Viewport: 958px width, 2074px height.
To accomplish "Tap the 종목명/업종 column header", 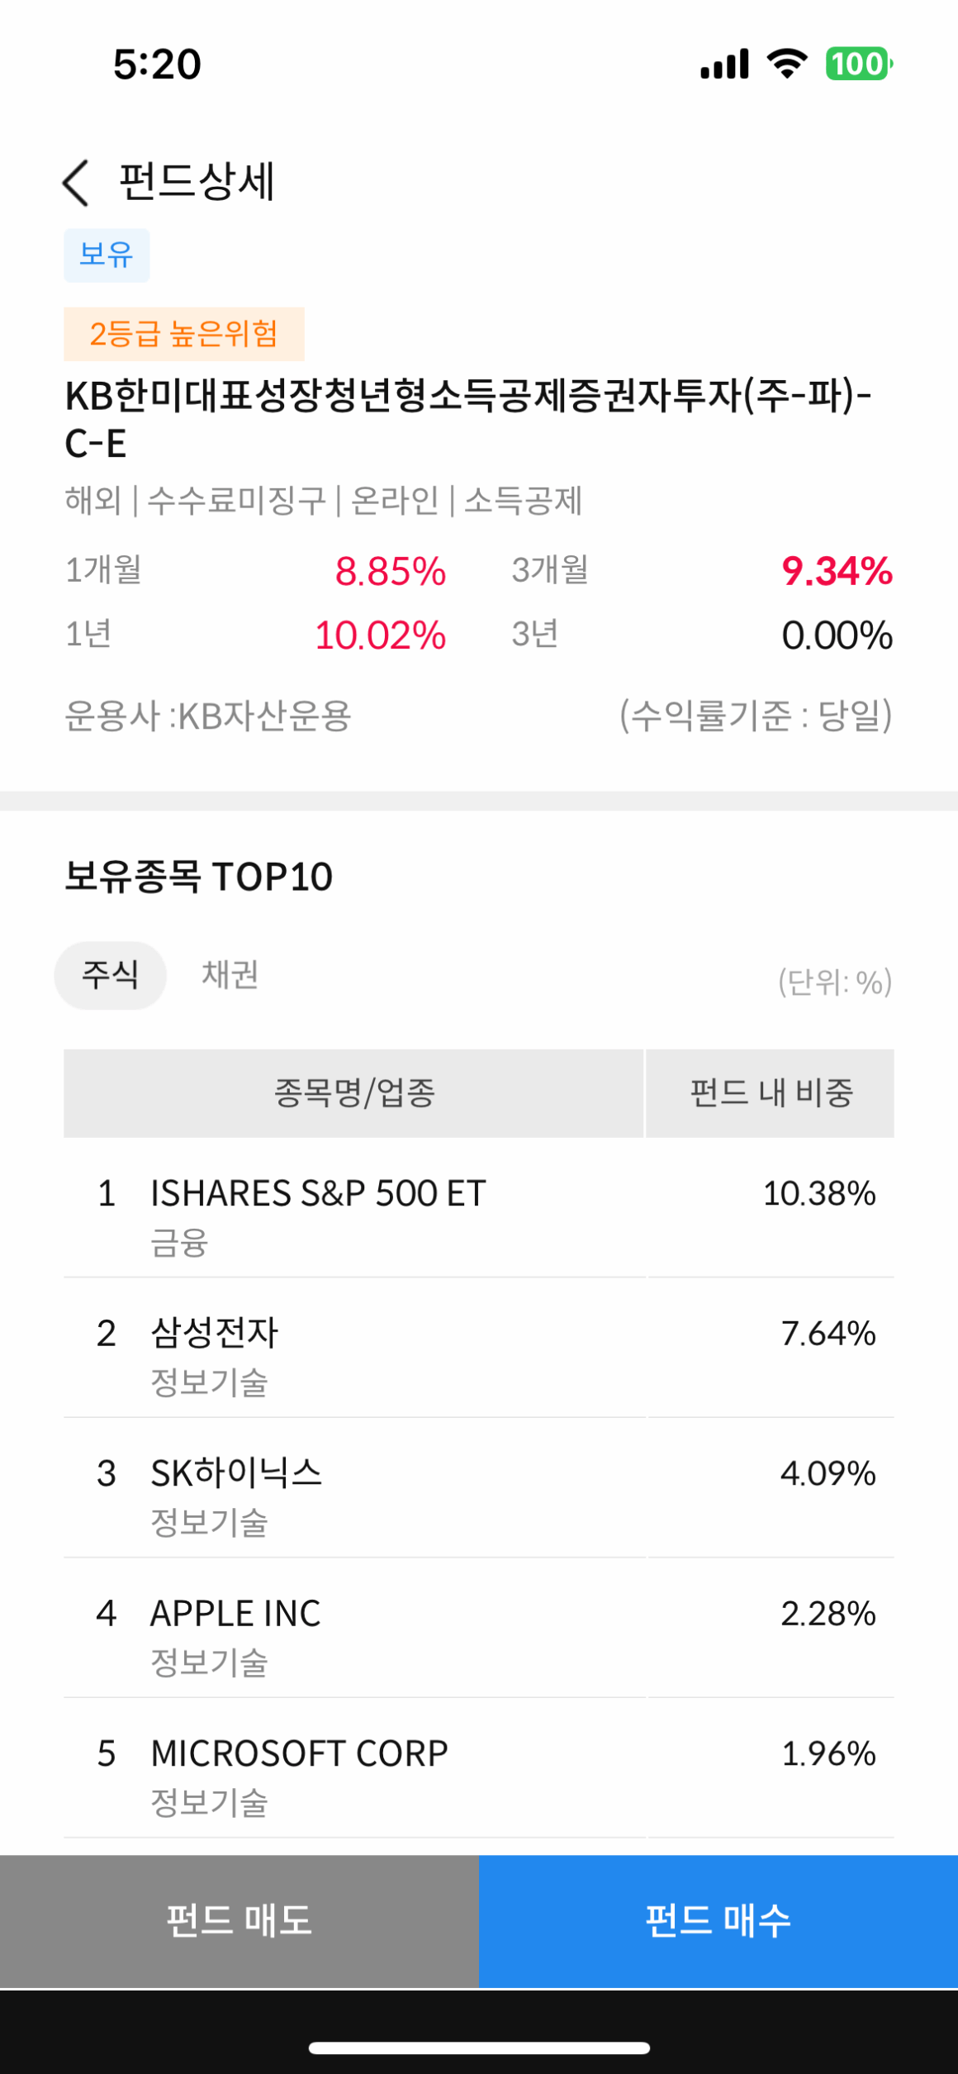I will click(353, 1093).
